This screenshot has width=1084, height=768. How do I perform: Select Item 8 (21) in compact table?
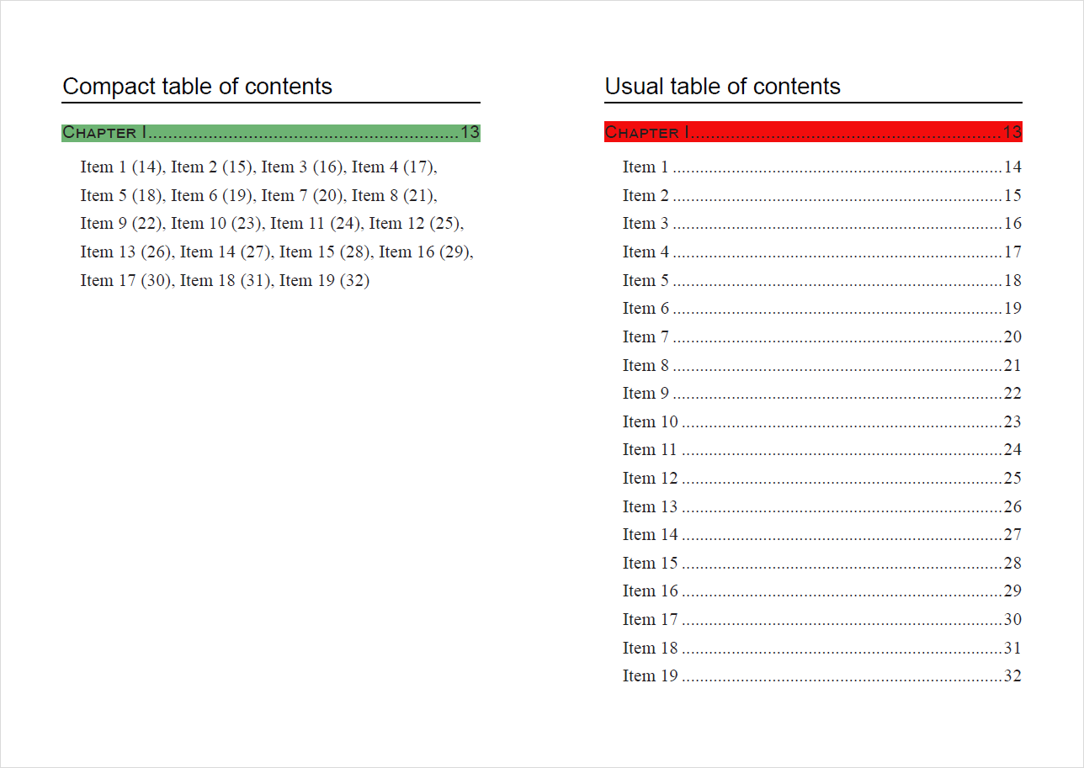pos(392,195)
